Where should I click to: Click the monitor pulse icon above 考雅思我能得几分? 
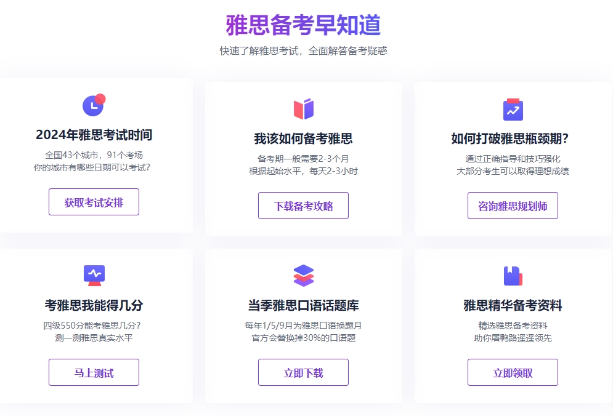94,276
